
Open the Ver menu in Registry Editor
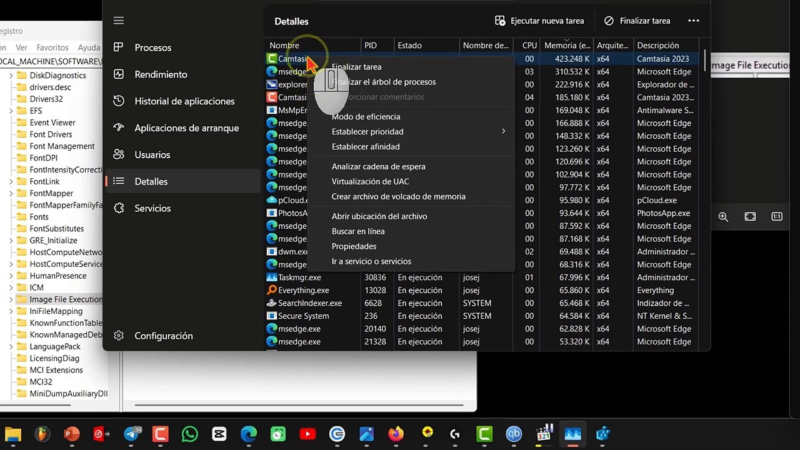click(21, 47)
